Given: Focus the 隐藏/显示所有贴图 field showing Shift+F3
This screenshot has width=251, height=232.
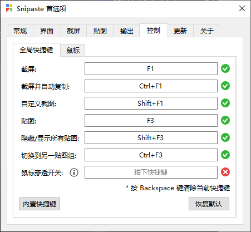Looking at the screenshot, I should pos(151,138).
